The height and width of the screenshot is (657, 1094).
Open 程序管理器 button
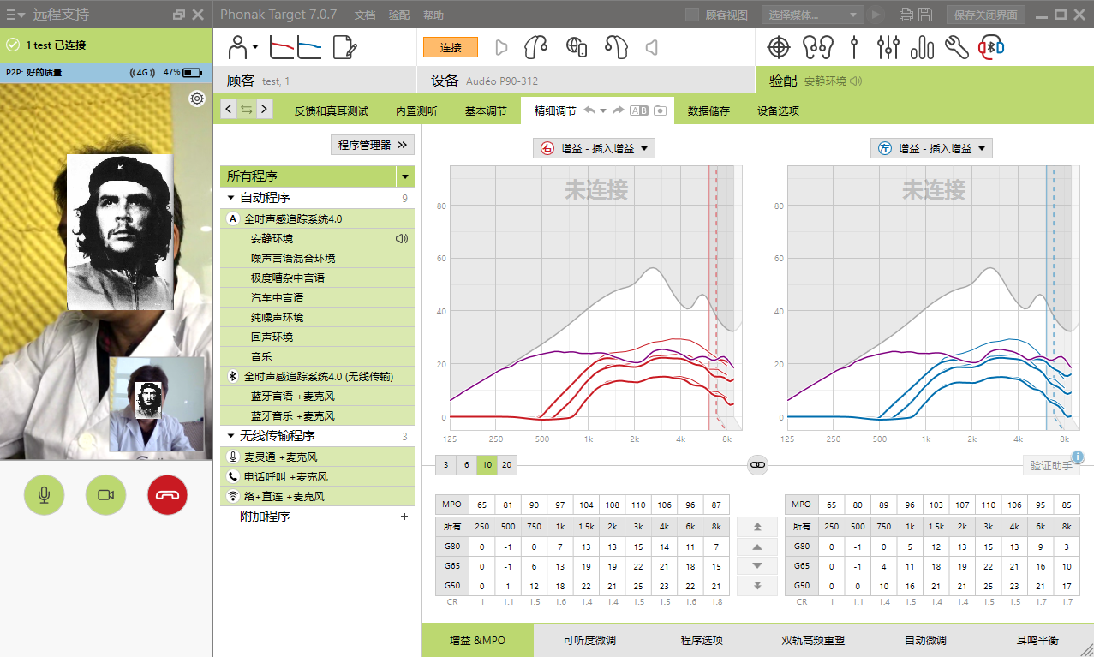[x=373, y=145]
